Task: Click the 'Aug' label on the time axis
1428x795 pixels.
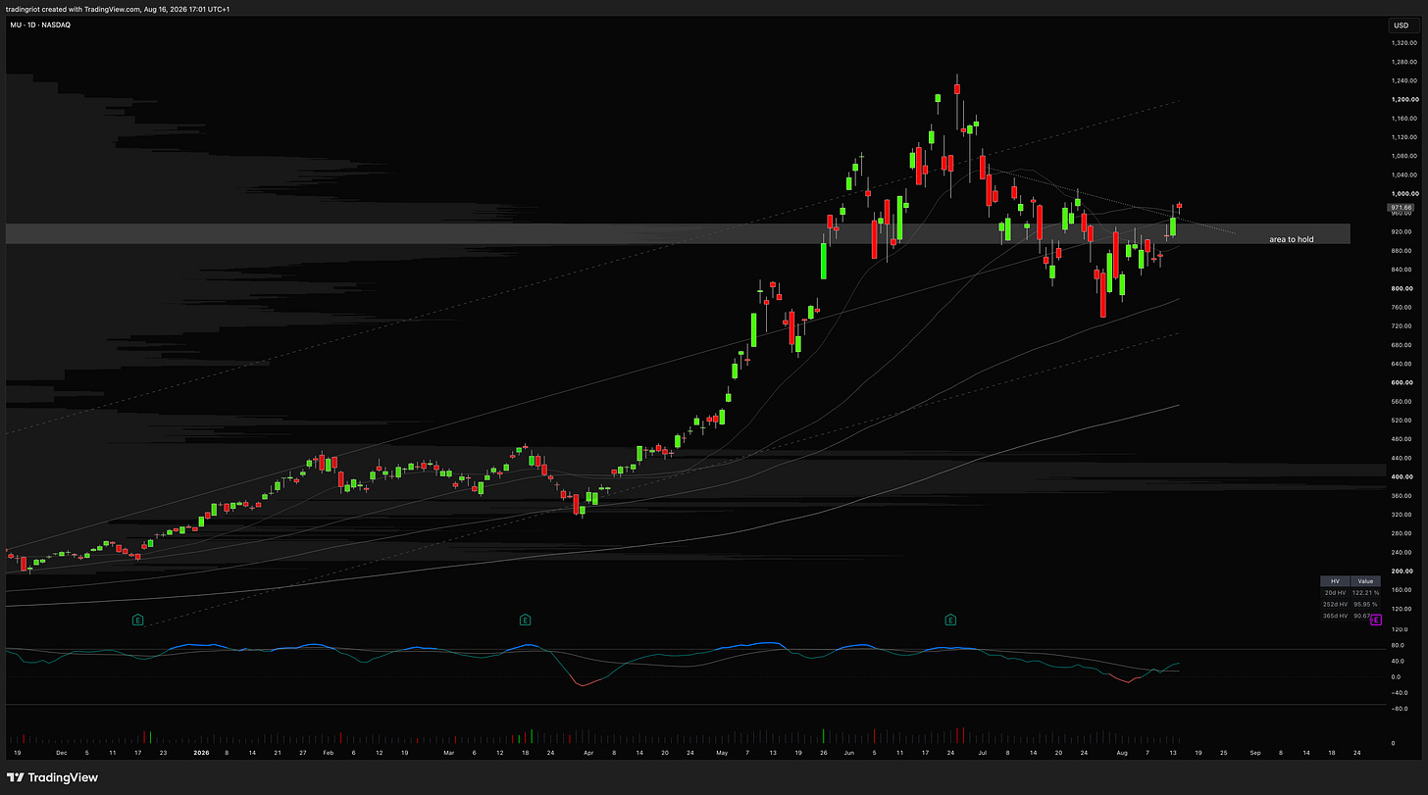Action: point(1121,753)
